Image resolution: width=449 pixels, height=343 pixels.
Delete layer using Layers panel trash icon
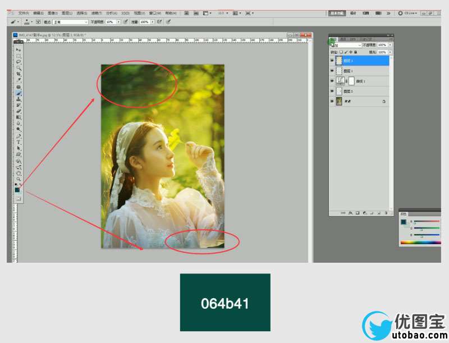click(x=386, y=213)
